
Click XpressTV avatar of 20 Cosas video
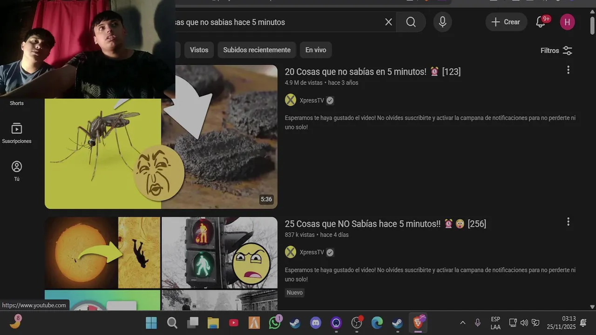point(291,100)
